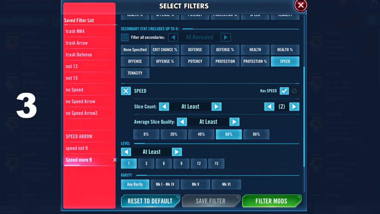
Task: Toggle SPEED secondary stat
Action: click(285, 61)
